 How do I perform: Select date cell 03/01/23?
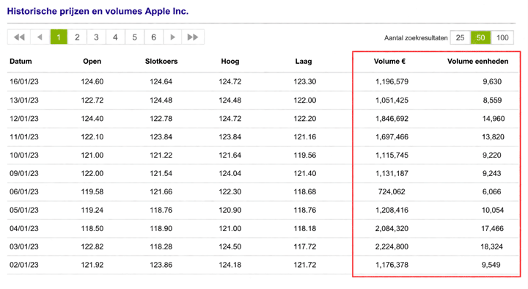[24, 246]
